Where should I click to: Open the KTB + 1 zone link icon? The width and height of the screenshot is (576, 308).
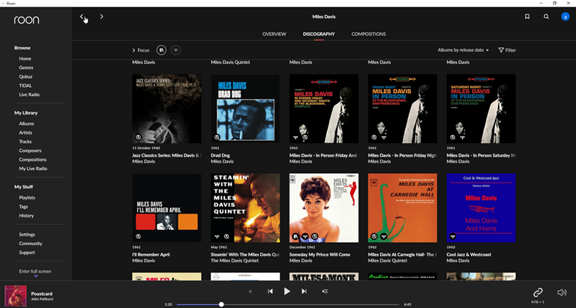[538, 292]
